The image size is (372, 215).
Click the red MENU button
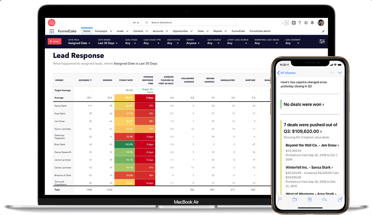coord(54,41)
